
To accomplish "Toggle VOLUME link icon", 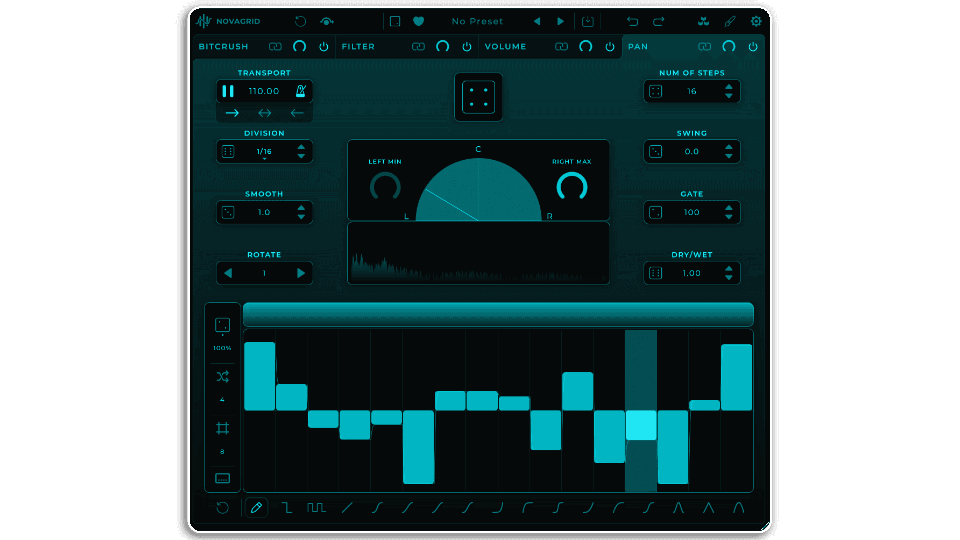I will click(561, 46).
